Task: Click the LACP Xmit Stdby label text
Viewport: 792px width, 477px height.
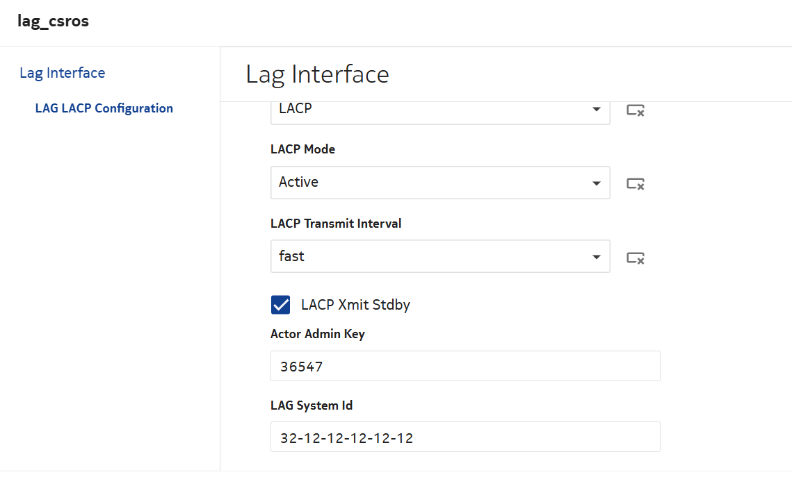Action: coord(355,305)
